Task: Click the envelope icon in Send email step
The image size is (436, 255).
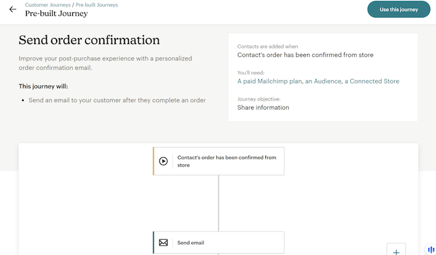Action: pos(163,243)
